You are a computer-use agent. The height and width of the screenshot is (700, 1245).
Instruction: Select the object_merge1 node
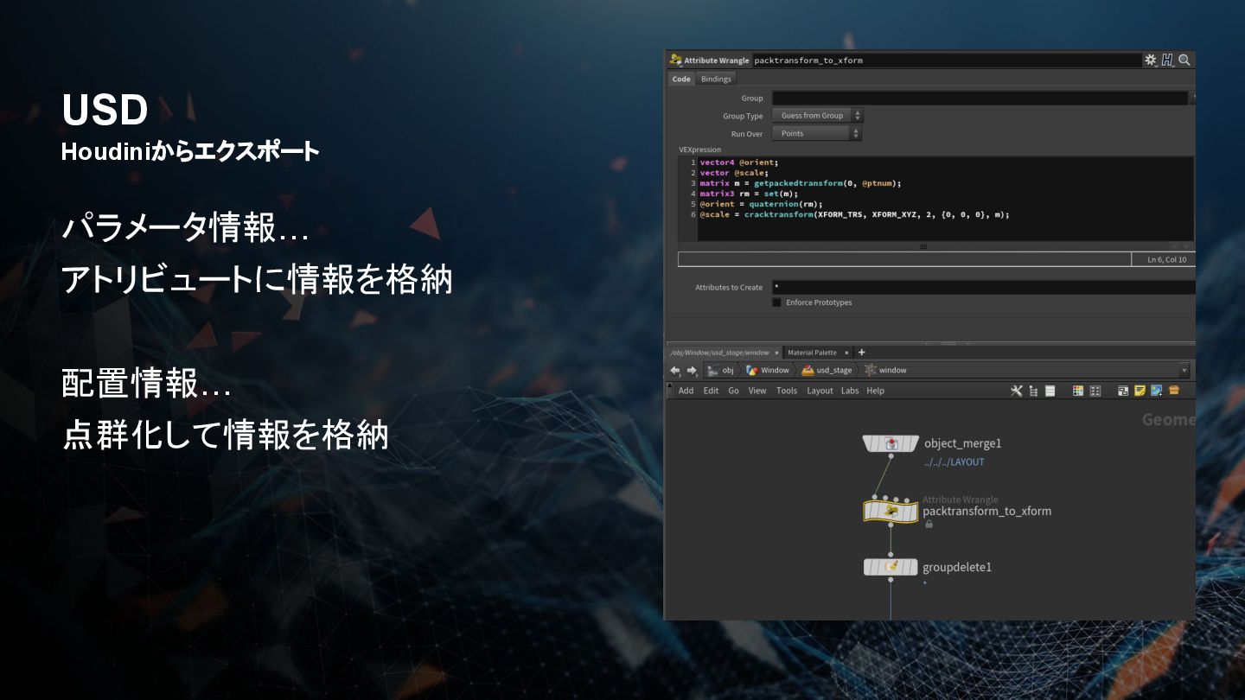(x=891, y=443)
